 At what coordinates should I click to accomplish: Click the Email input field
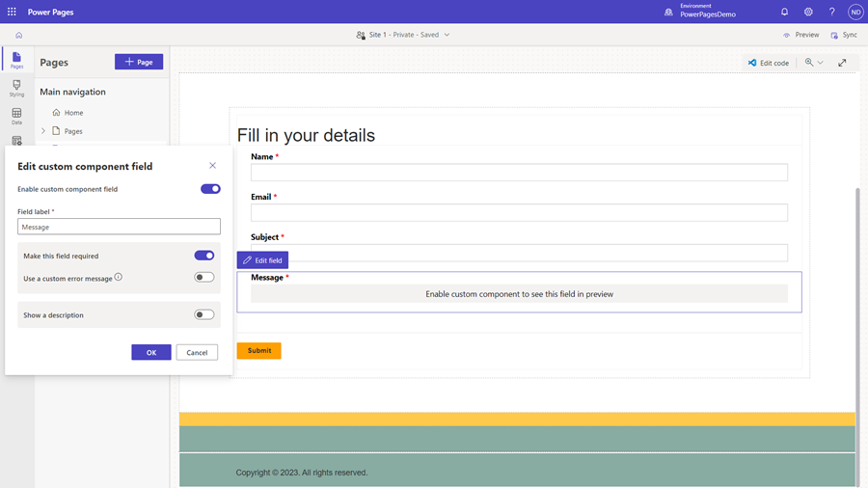[519, 212]
